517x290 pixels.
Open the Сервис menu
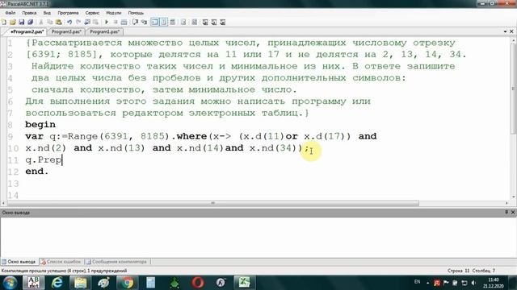click(x=92, y=13)
